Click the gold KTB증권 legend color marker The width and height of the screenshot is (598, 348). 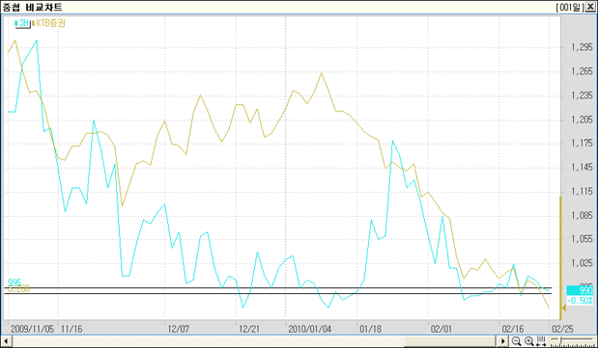pos(34,23)
